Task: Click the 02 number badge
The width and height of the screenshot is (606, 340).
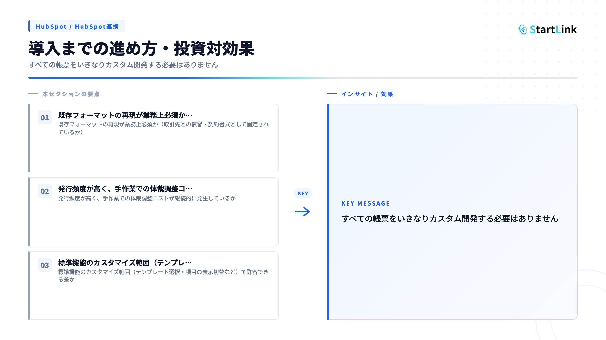Action: click(45, 191)
